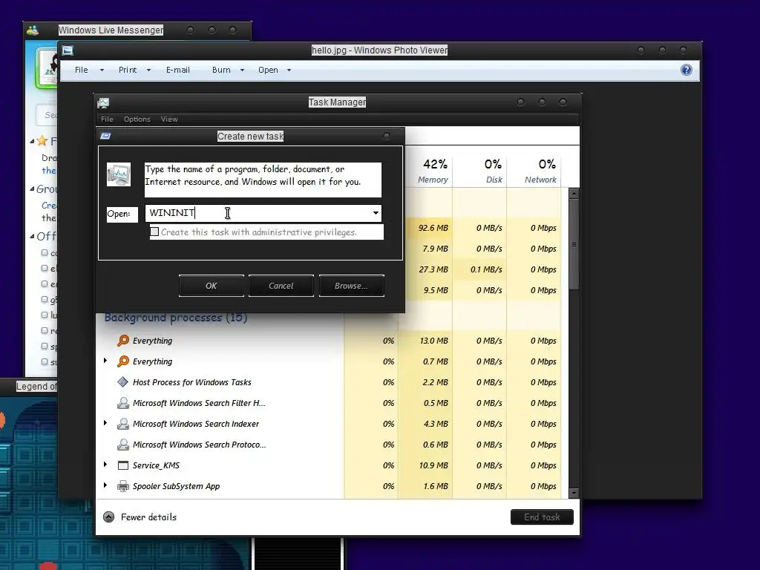Screen dimensions: 760x570
Task: Click the Search Filter Host process icon
Action: (x=123, y=403)
